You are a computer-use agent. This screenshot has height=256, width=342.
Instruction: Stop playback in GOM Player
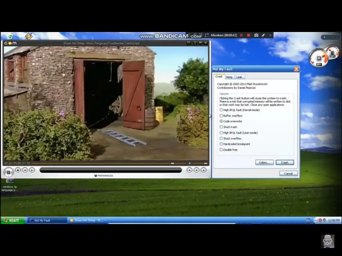click(x=18, y=170)
